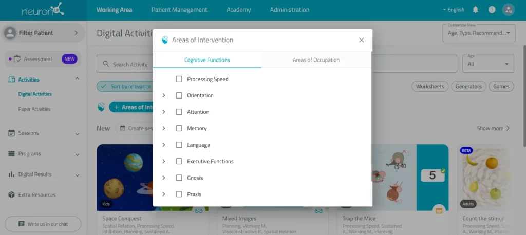Click the help question mark icon
Viewport: 526px width, 235px height.
coord(492,10)
